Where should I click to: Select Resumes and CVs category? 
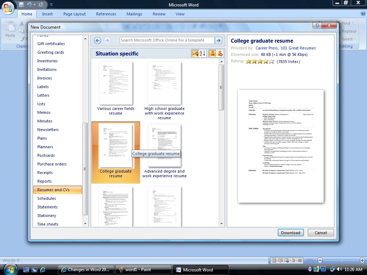(58, 190)
